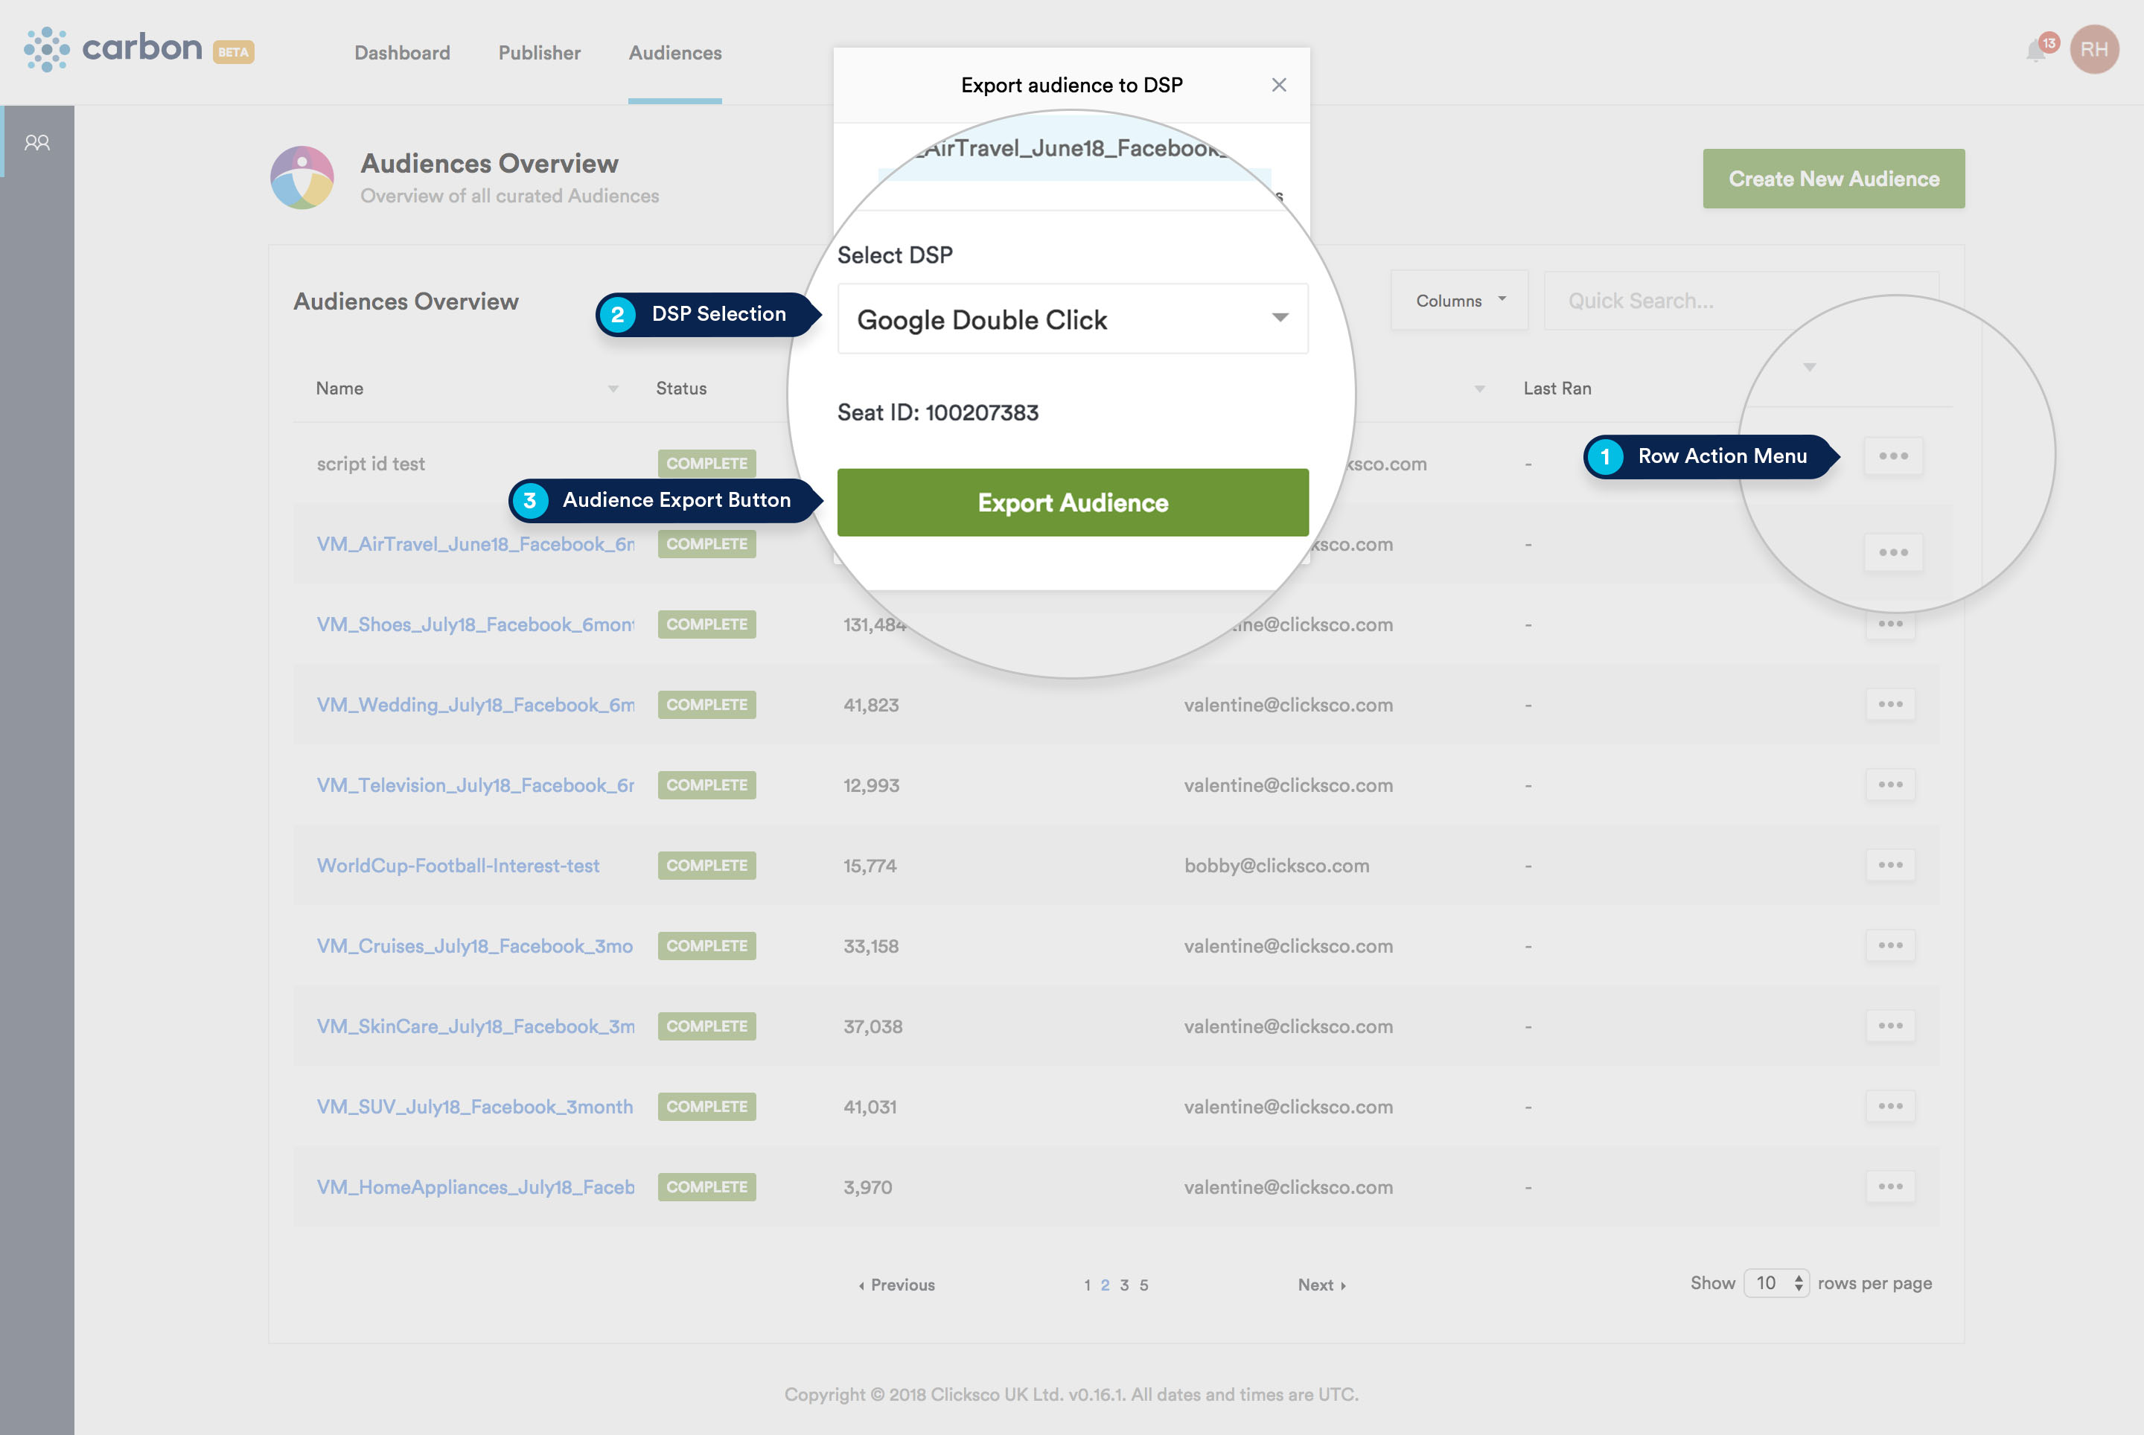Open the notifications bell icon
Viewport: 2144px width, 1435px height.
coord(2035,51)
